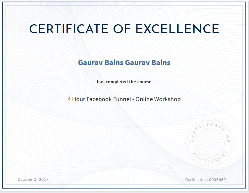
Task: Click the "October 2, 2017" date text
Action: coord(33,179)
